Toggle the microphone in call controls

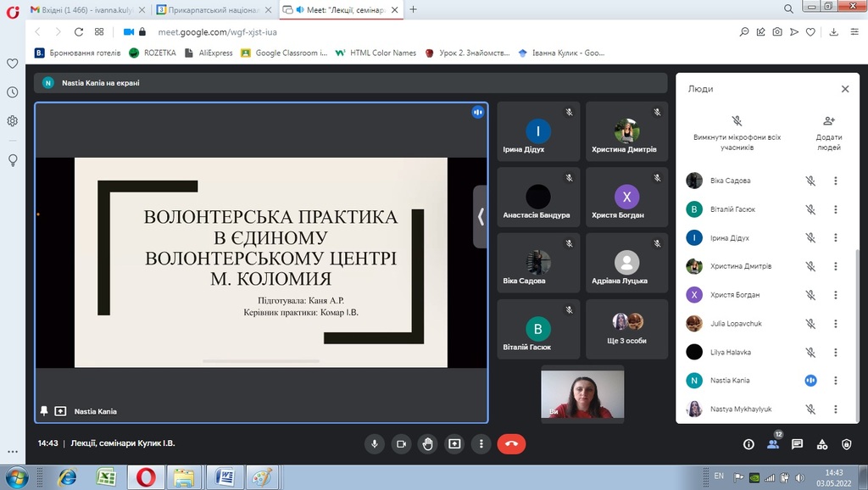pyautogui.click(x=375, y=443)
